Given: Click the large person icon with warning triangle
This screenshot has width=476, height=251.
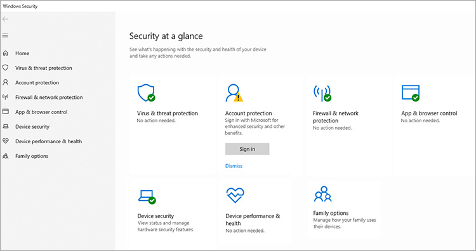Looking at the screenshot, I should pos(234,93).
